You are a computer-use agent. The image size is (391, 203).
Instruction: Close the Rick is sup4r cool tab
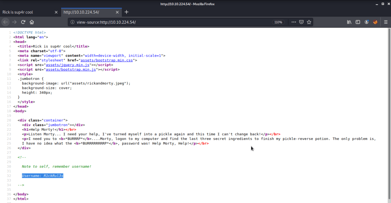point(56,12)
